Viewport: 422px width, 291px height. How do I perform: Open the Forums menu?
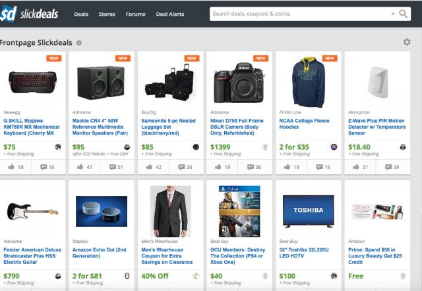click(x=136, y=14)
